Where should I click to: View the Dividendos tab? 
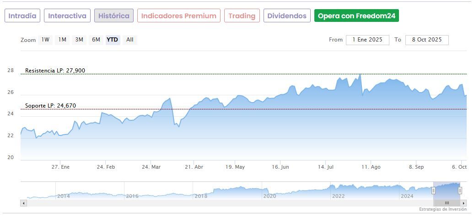tap(287, 16)
